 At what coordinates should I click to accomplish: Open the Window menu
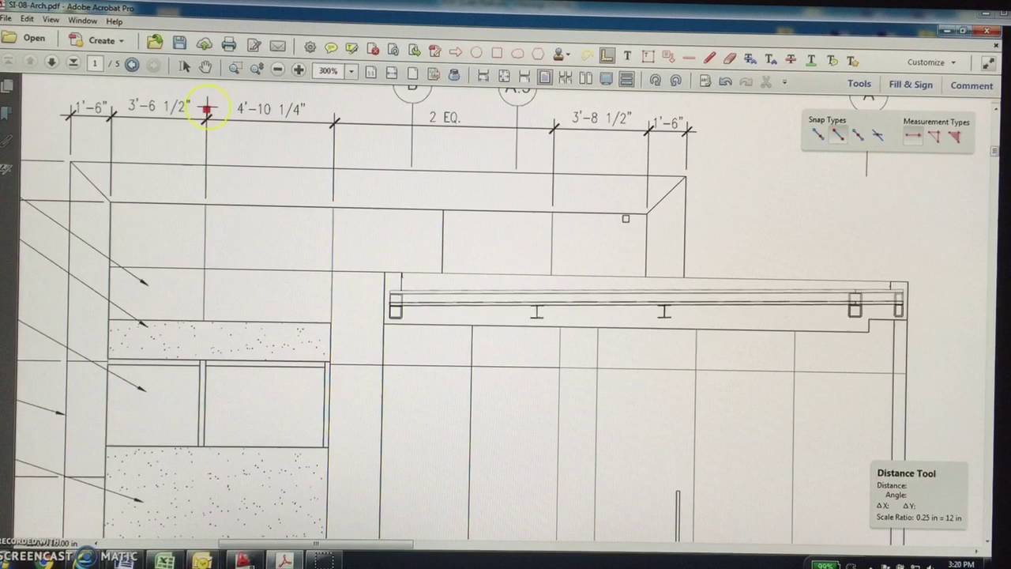83,21
